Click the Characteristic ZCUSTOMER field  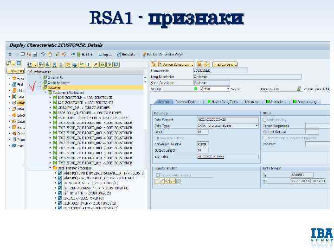point(220,70)
